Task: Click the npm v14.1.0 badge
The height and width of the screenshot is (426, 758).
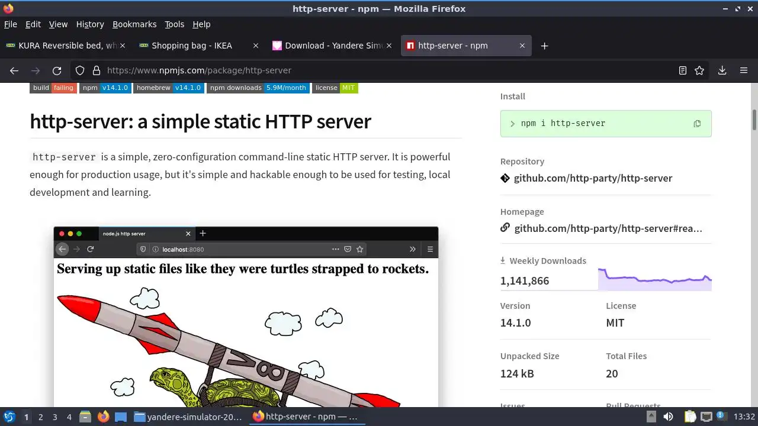Action: click(105, 88)
